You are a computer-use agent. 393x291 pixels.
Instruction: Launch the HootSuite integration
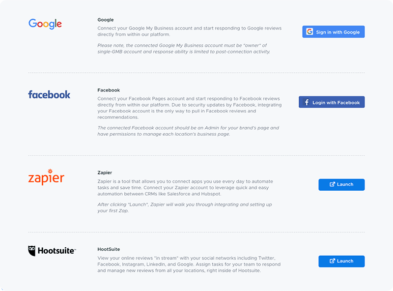(341, 262)
